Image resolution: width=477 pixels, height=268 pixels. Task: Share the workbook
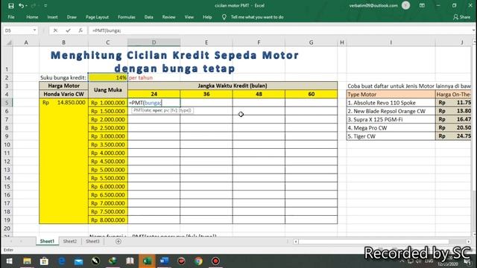[462, 17]
